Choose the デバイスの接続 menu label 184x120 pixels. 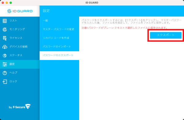18,47
